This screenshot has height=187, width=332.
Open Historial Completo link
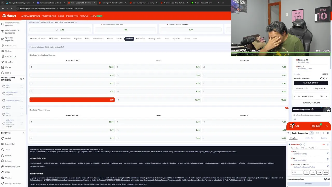tap(311, 103)
